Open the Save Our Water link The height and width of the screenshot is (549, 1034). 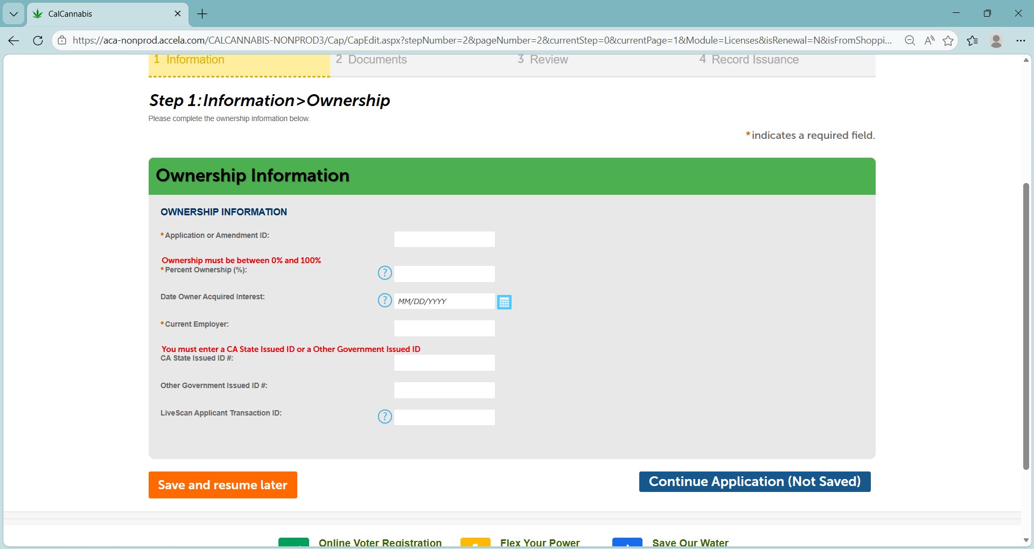pos(690,543)
